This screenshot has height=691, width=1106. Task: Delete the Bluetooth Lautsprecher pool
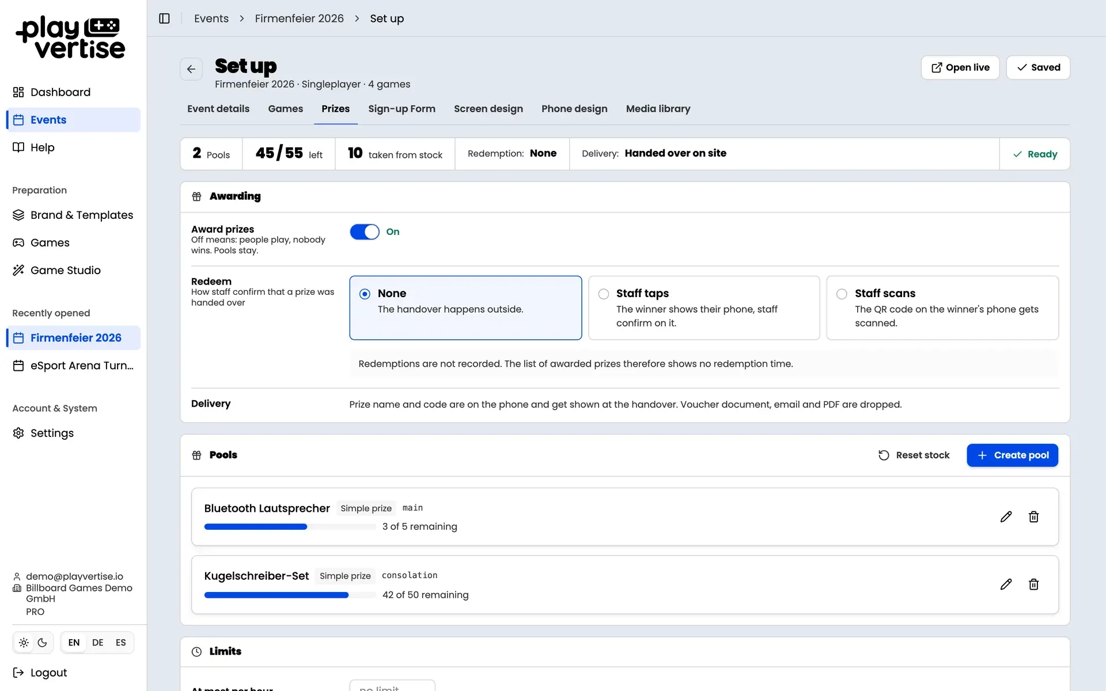point(1033,517)
